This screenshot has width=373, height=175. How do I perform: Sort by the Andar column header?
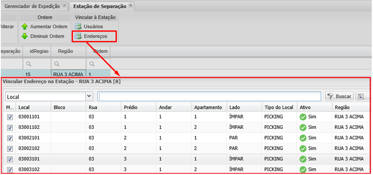click(x=174, y=107)
